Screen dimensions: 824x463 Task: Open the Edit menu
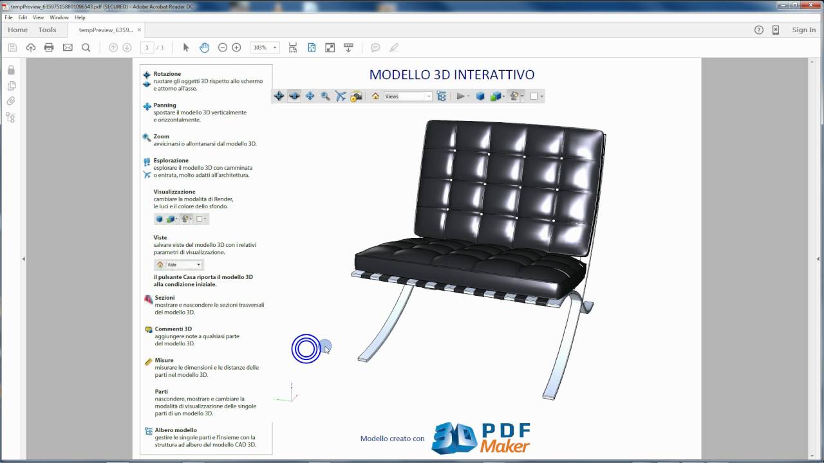click(x=23, y=17)
